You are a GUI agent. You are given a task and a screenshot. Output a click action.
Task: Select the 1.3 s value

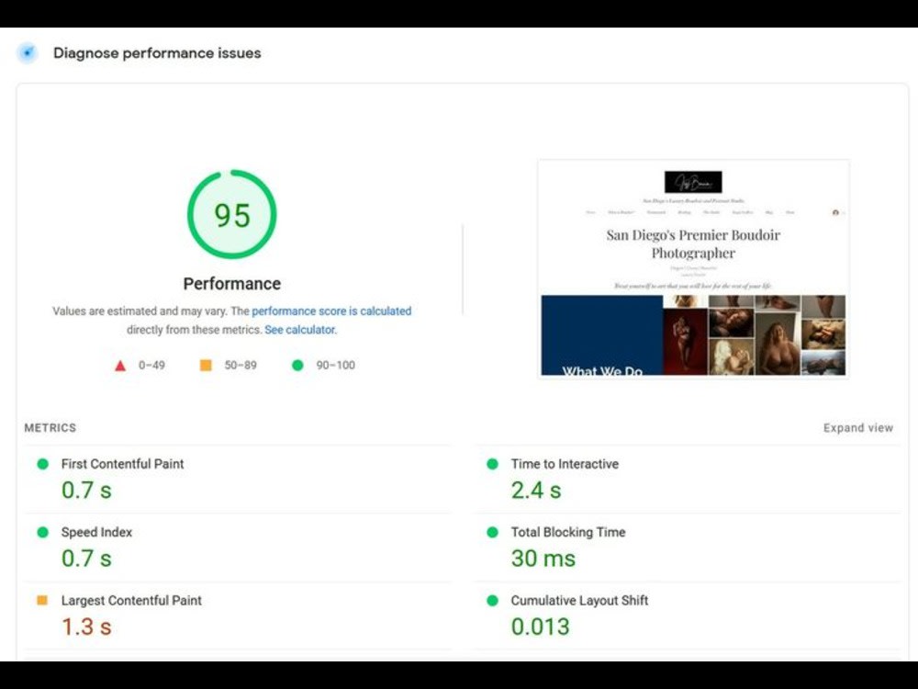[x=86, y=627]
